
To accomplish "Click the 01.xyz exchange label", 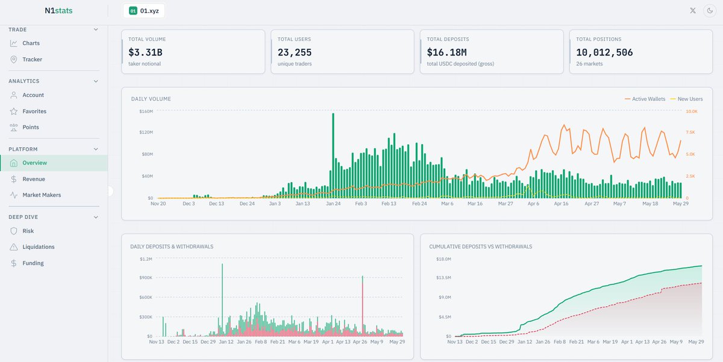I will 149,10.
